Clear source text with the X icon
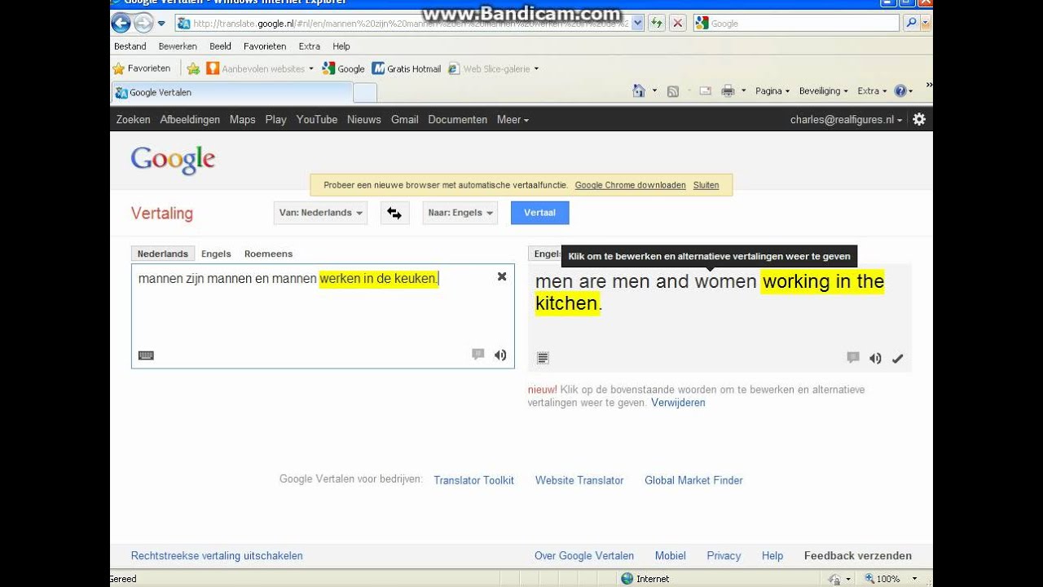Viewport: 1043px width, 587px height. point(502,276)
